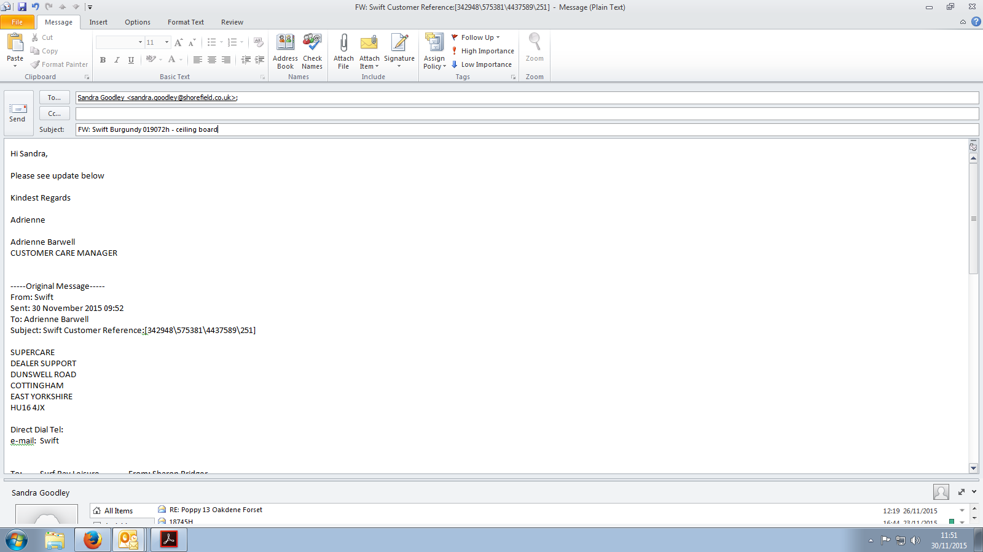Toggle underline formatting
This screenshot has height=552, width=983.
point(131,59)
